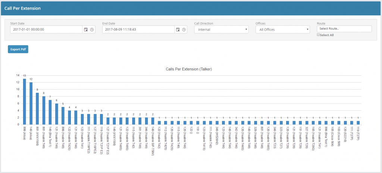The height and width of the screenshot is (173, 382).
Task: Open the End Date time picker clock
Action: pos(184,29)
